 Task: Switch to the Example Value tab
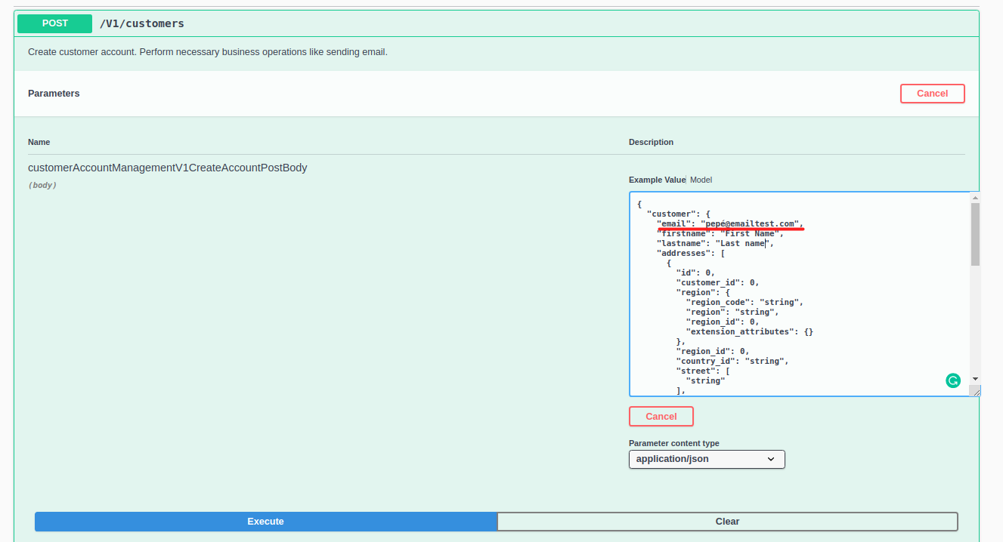pyautogui.click(x=657, y=180)
